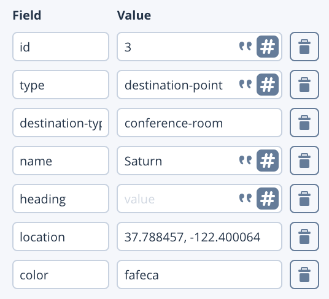Toggle hash number type on name row

pyautogui.click(x=268, y=161)
